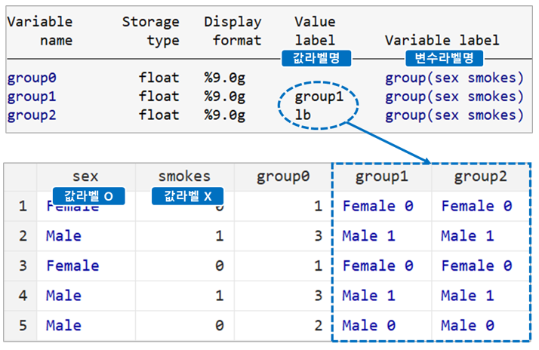This screenshot has height=350, width=539.
Task: Click the smokes cell in row 4
Action: (185, 296)
